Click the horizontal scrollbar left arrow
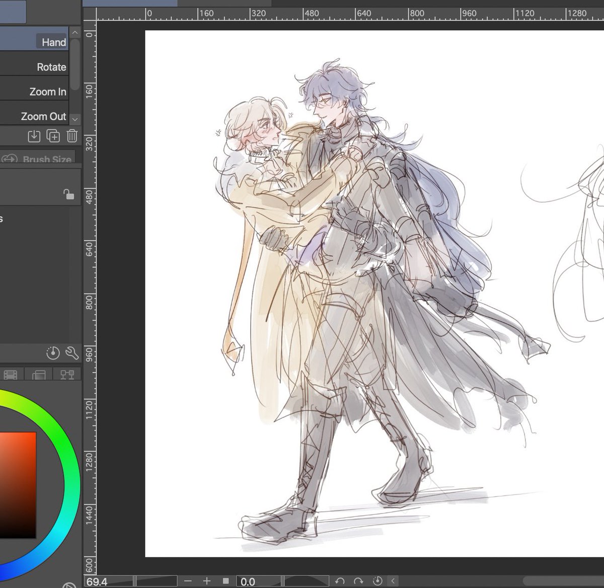The width and height of the screenshot is (604, 588). (x=393, y=581)
